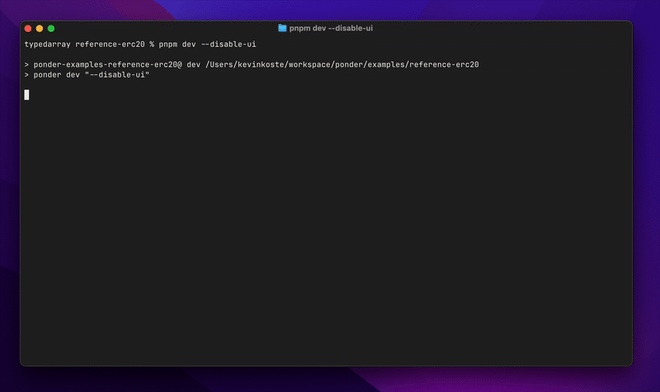Viewport: 660px width, 392px height.
Task: Click the window title 'pnpm dev --disable-ui'
Action: (x=331, y=28)
